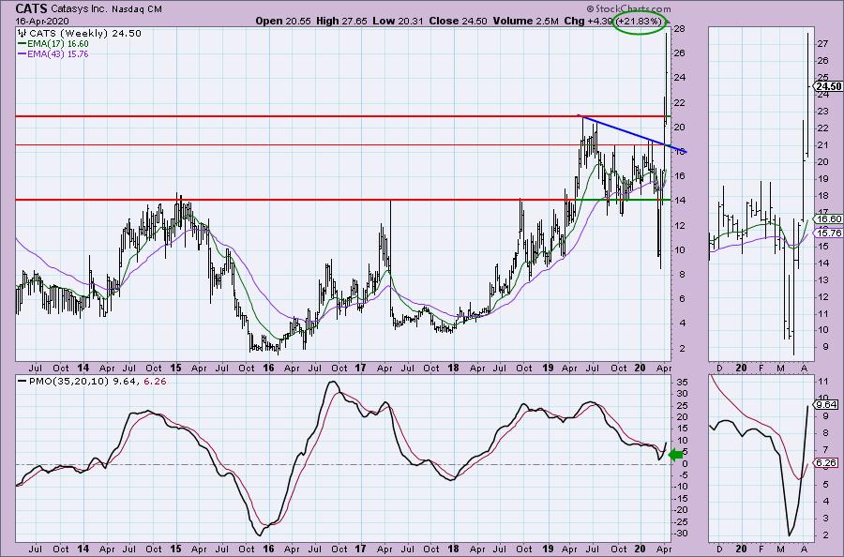Click the Volume 2.5M value
The height and width of the screenshot is (557, 844).
(x=525, y=21)
